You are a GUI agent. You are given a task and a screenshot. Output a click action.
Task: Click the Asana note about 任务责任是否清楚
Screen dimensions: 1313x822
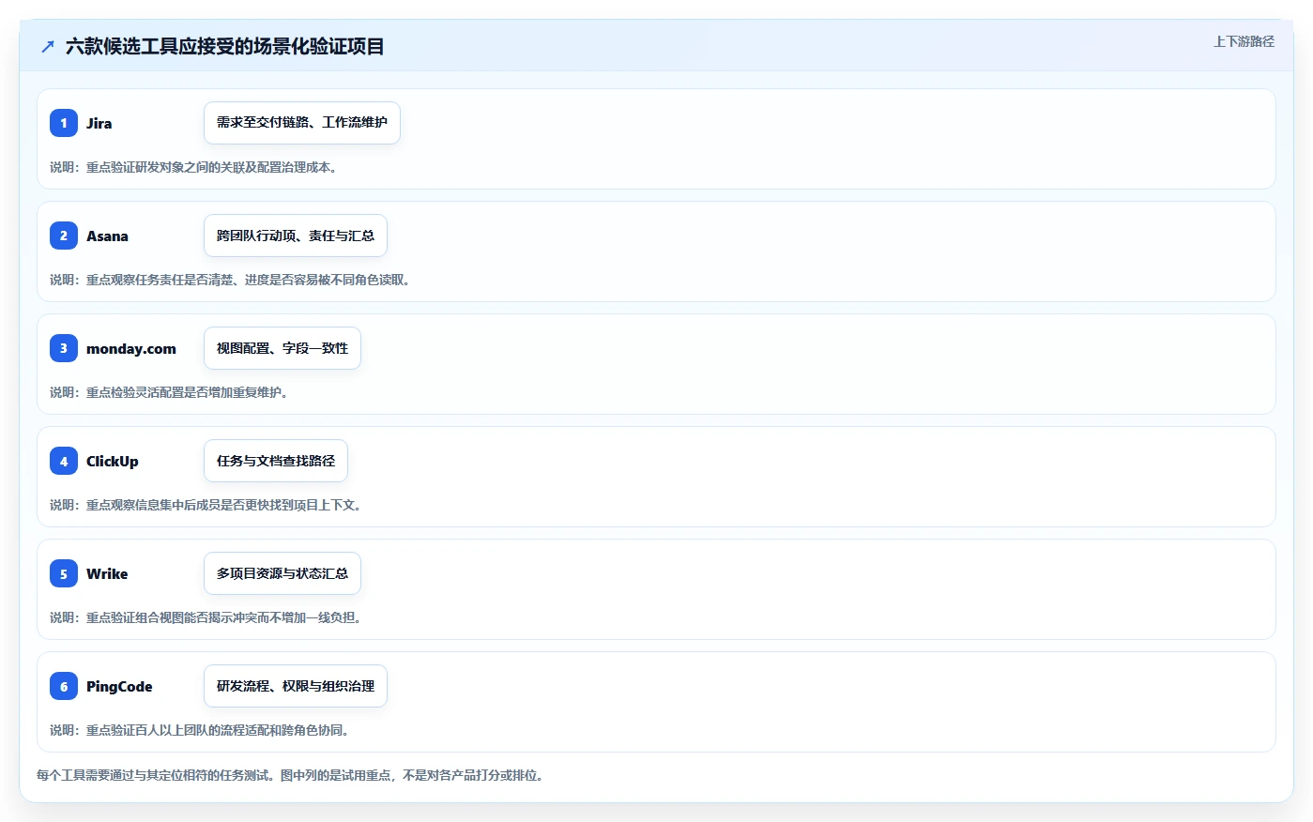pyautogui.click(x=230, y=280)
